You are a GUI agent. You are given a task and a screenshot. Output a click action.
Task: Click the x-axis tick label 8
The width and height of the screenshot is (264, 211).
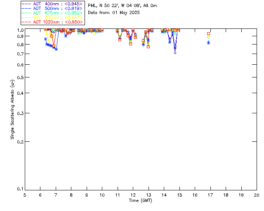[x=71, y=195]
